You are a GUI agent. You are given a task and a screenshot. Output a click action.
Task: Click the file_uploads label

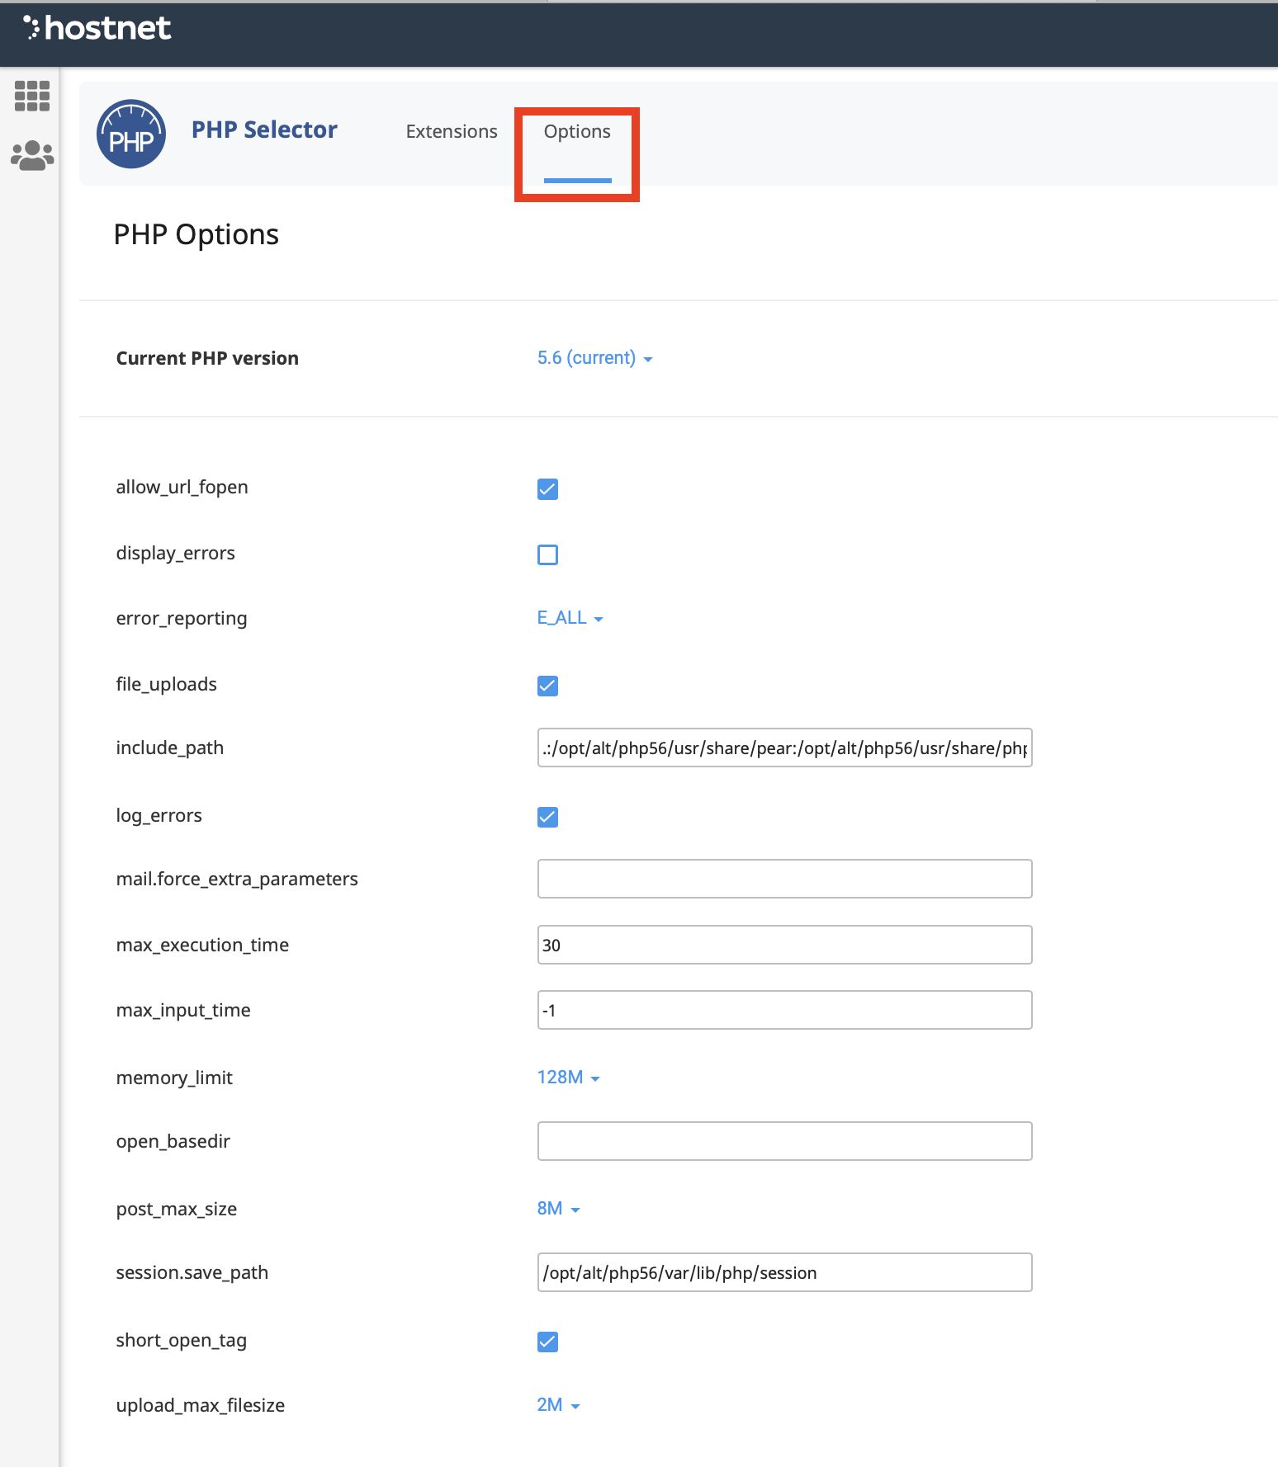tap(166, 685)
